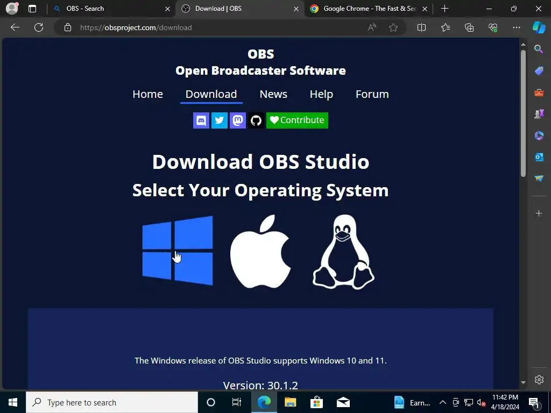Open the Favorites list button

[x=445, y=27]
